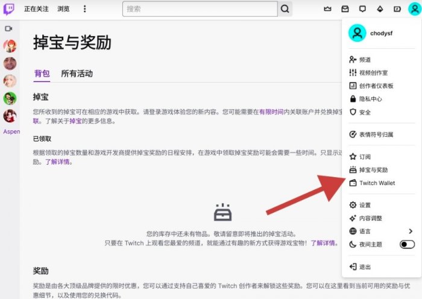Open Twitch Wallet from the menu

377,183
